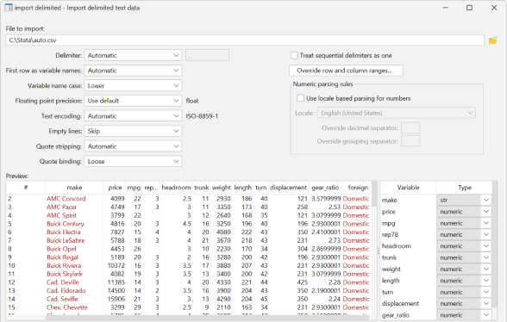The width and height of the screenshot is (507, 322).
Task: Click the folder browse icon for file import
Action: click(493, 40)
